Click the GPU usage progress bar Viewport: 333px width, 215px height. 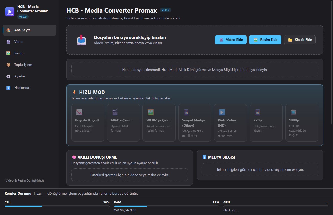(276, 206)
